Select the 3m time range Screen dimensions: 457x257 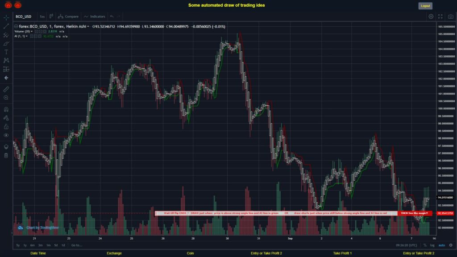[x=41, y=245]
